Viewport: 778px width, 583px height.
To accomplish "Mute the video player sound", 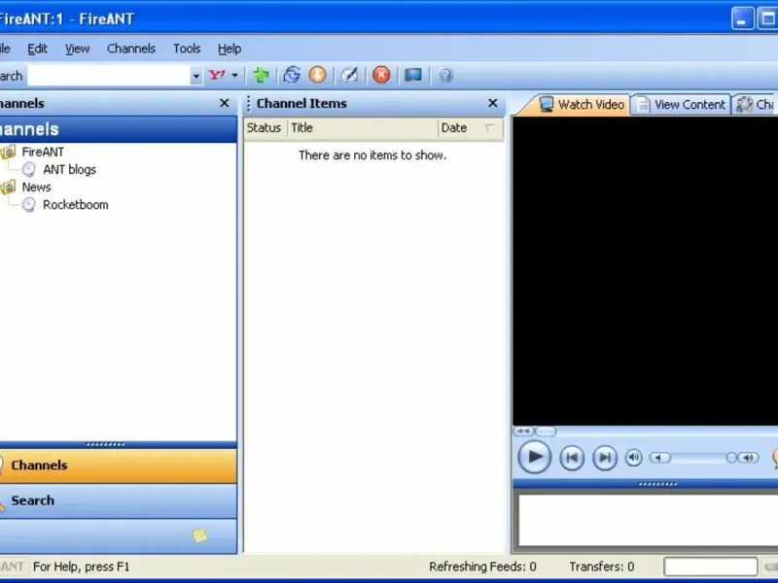I will (x=634, y=458).
